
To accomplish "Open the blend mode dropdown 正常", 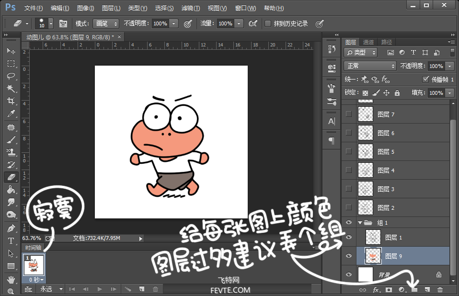I will click(370, 66).
